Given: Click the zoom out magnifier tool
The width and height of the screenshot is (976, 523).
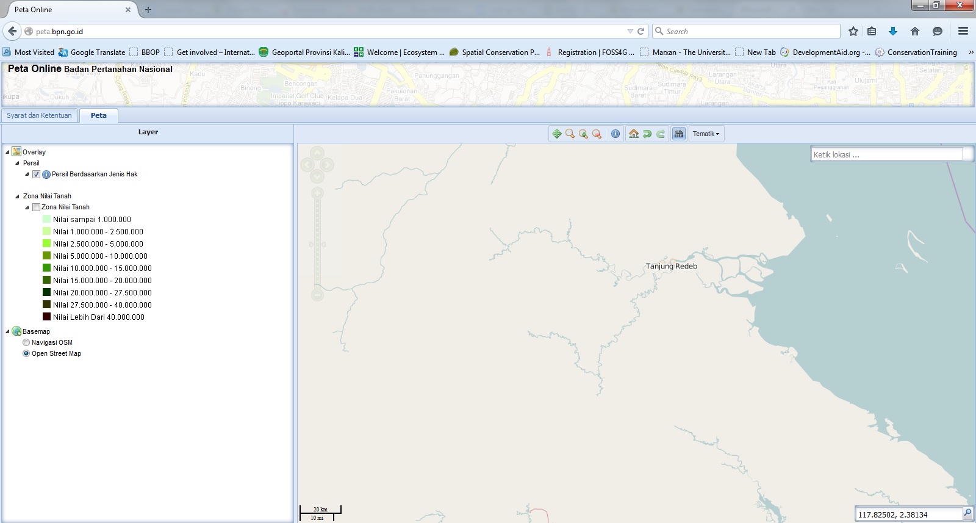Looking at the screenshot, I should click(x=597, y=134).
